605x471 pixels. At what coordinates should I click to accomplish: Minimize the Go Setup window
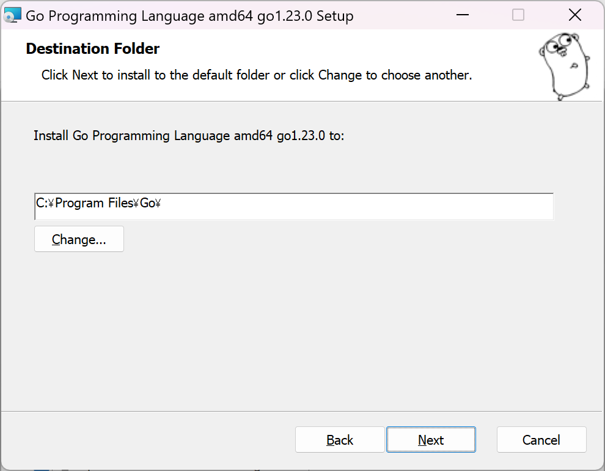click(462, 15)
